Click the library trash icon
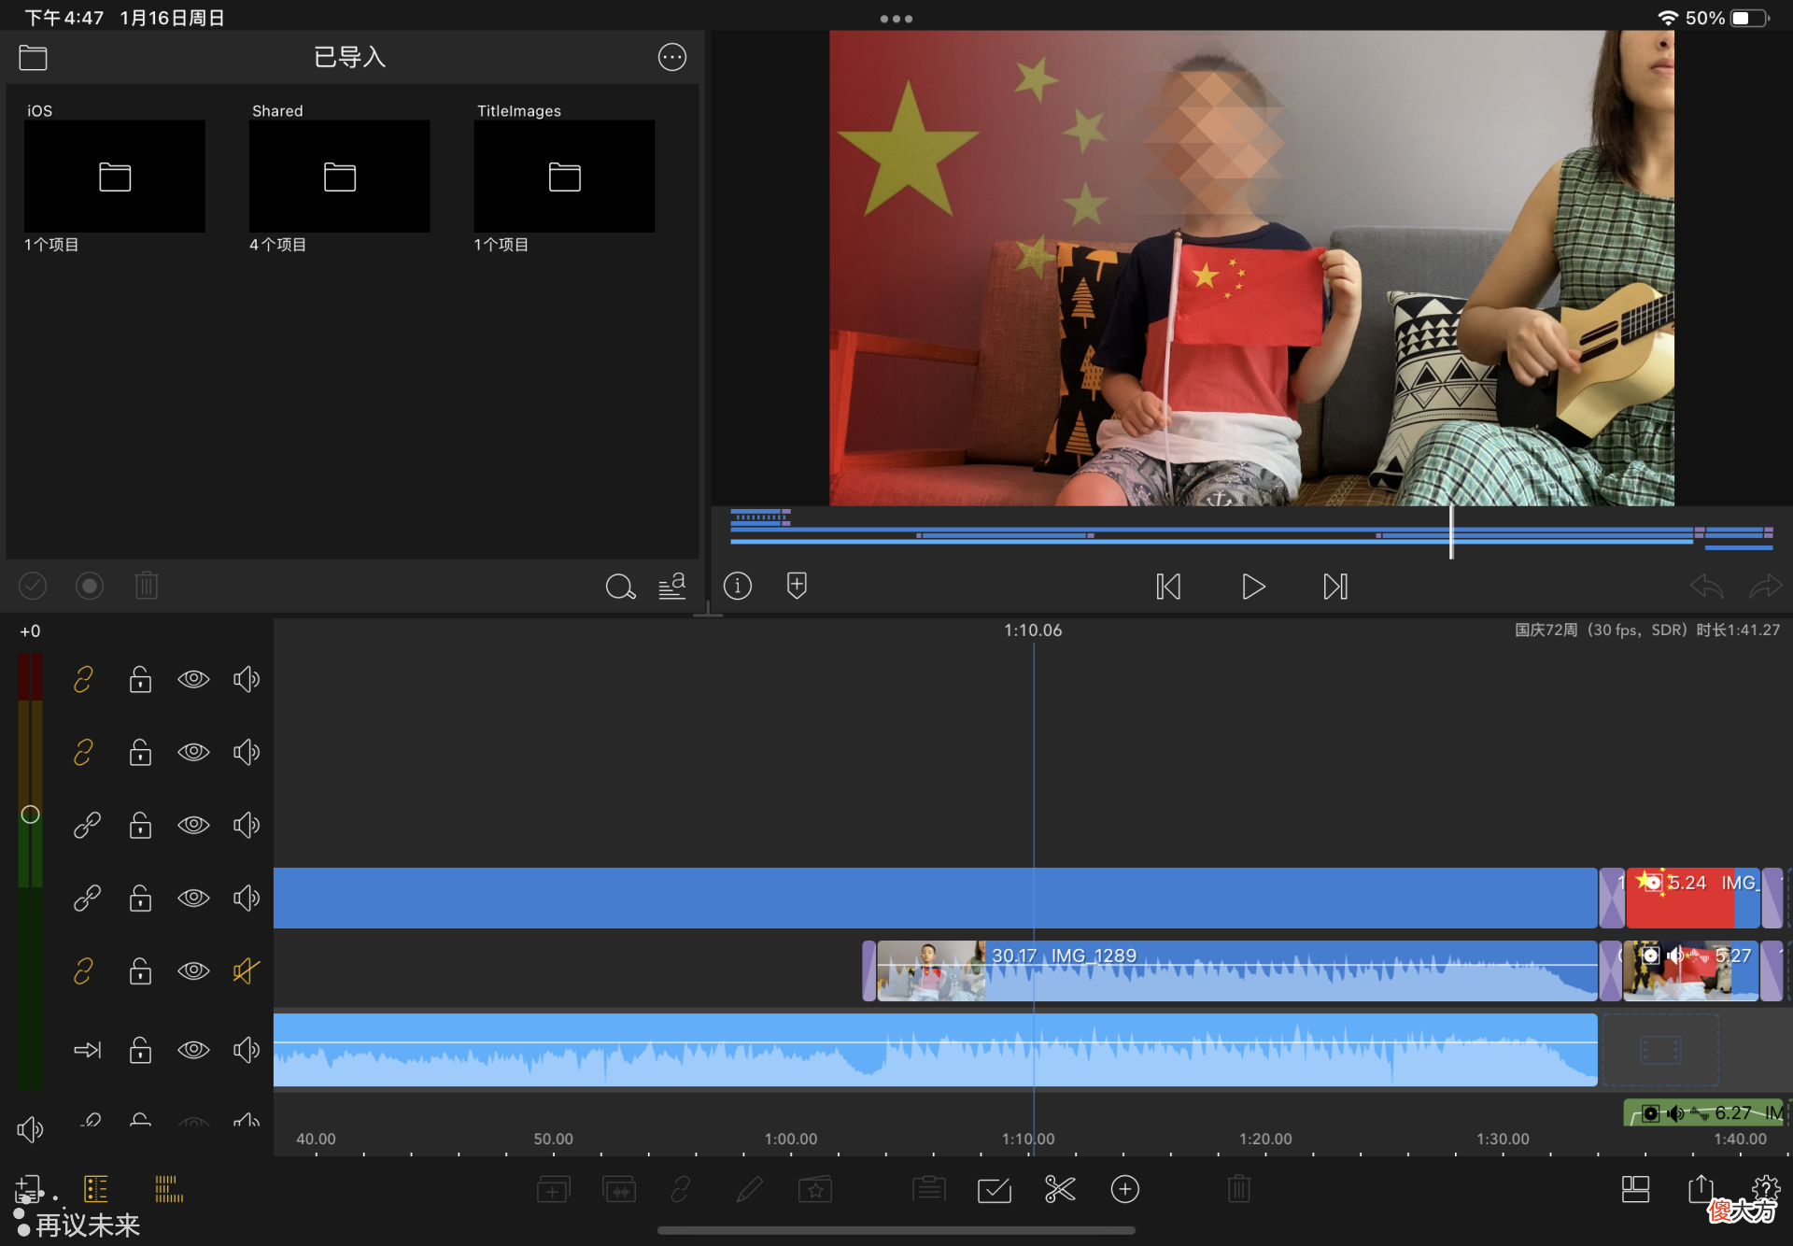The width and height of the screenshot is (1793, 1246). [147, 586]
